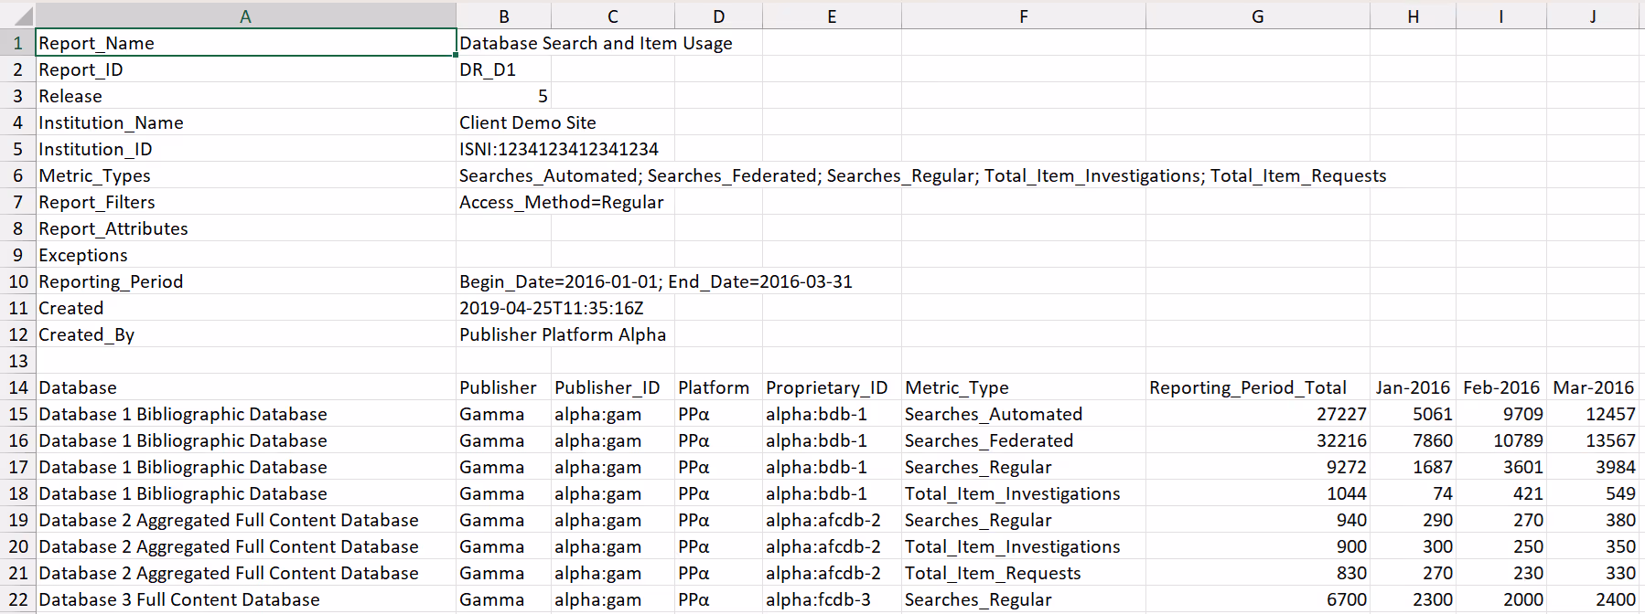Image resolution: width=1645 pixels, height=614 pixels.
Task: Select row 13 header
Action: point(17,361)
